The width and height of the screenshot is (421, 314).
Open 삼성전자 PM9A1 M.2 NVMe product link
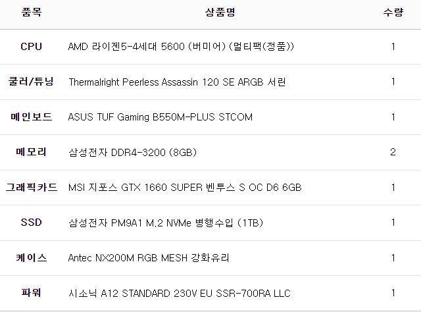[165, 222]
